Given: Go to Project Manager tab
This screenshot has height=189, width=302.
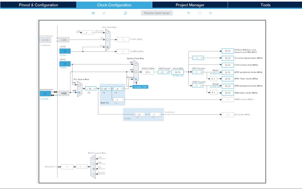Looking at the screenshot, I should pos(190,5).
